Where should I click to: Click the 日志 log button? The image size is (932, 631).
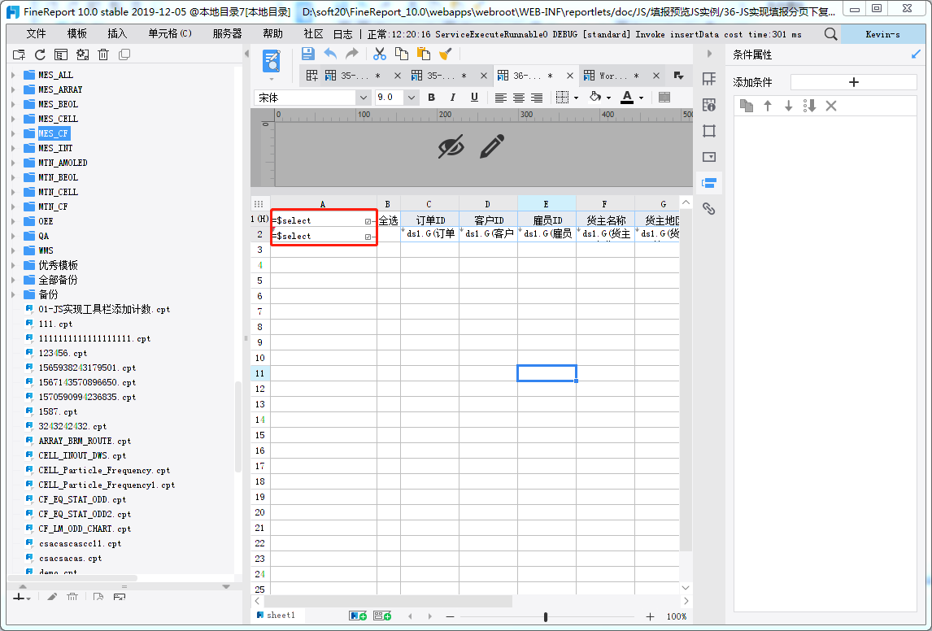point(343,34)
